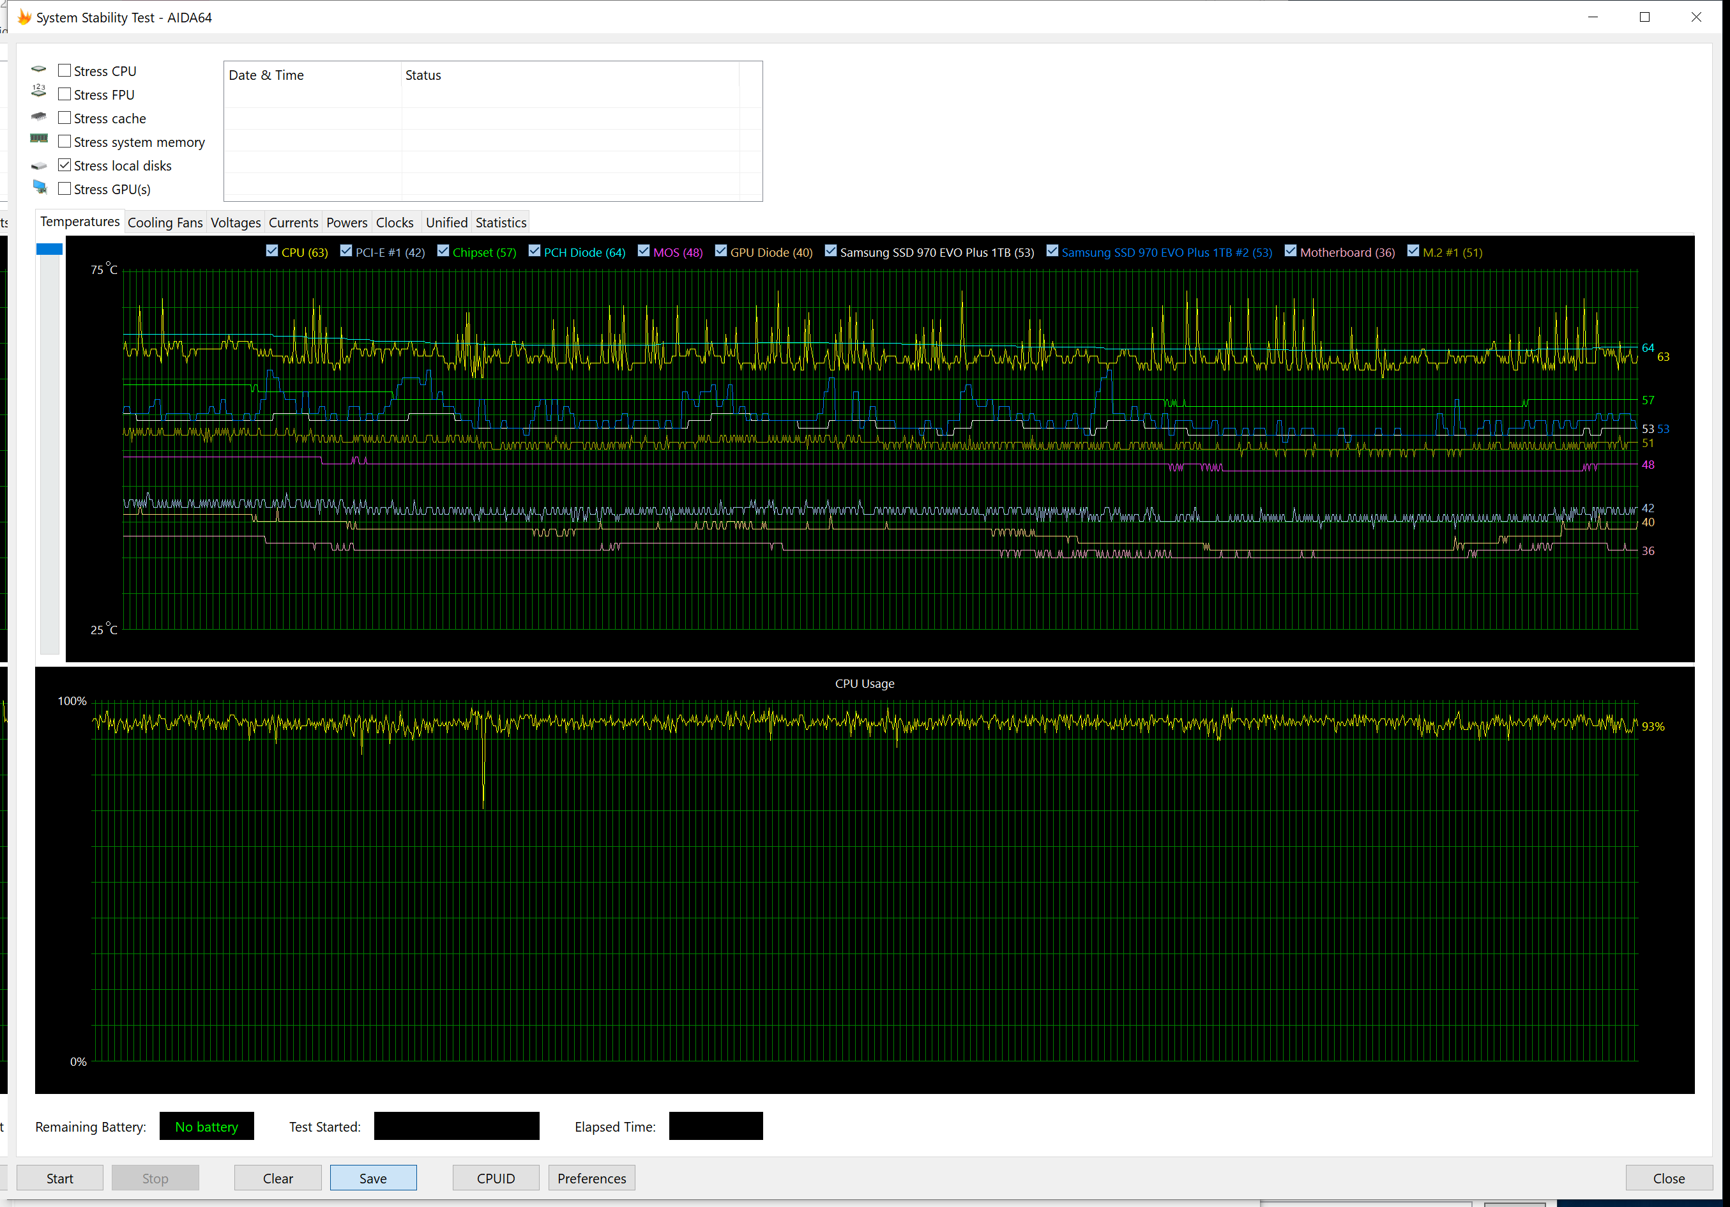Viewport: 1730px width, 1207px height.
Task: Hide the PCH Diode temperature graph line
Action: click(x=535, y=252)
